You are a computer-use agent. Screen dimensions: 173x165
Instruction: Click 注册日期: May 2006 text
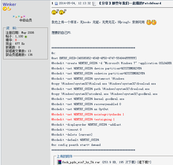point(20,33)
